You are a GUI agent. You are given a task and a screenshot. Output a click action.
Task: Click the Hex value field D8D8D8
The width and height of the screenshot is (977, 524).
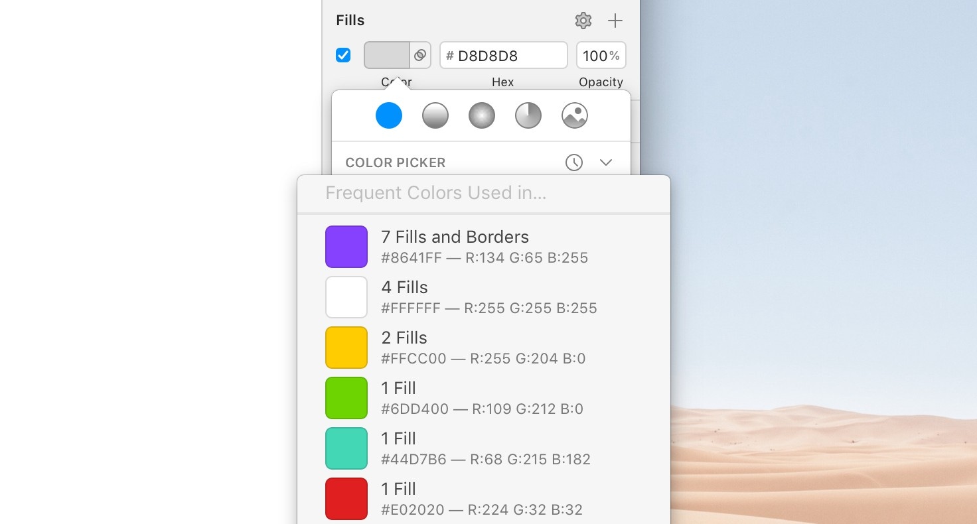(504, 56)
